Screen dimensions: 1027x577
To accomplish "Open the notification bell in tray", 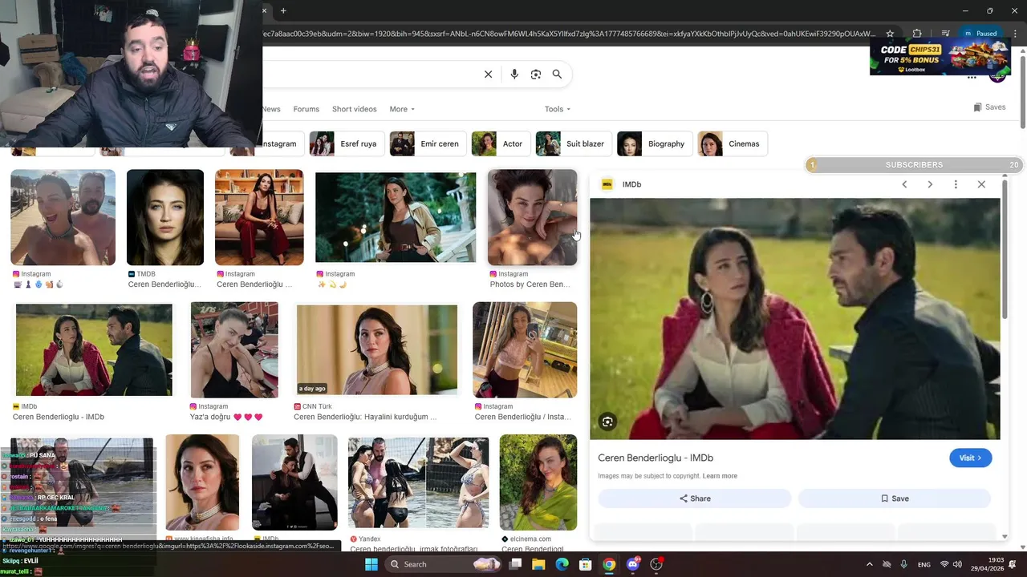I will coord(1013,564).
